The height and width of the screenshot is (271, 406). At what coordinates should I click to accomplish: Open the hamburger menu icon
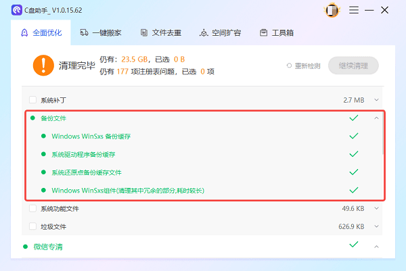click(x=354, y=10)
